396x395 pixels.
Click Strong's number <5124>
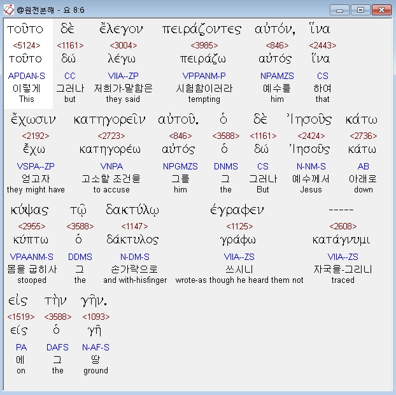27,45
